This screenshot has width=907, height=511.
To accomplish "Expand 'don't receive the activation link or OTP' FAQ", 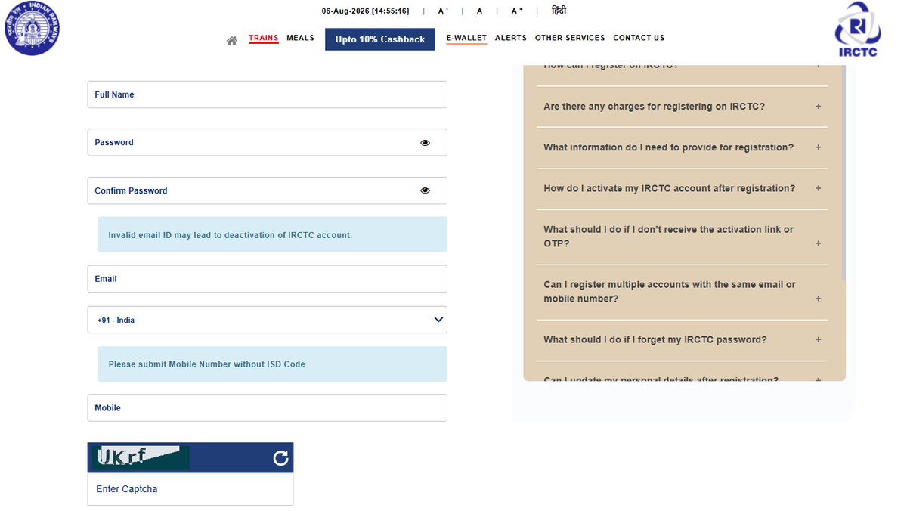I will (x=682, y=237).
